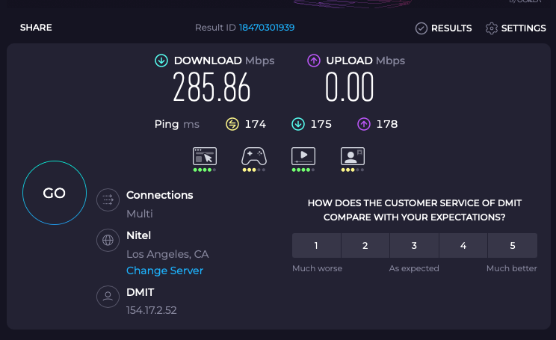
Task: Click the video streaming performance icon
Action: (303, 156)
